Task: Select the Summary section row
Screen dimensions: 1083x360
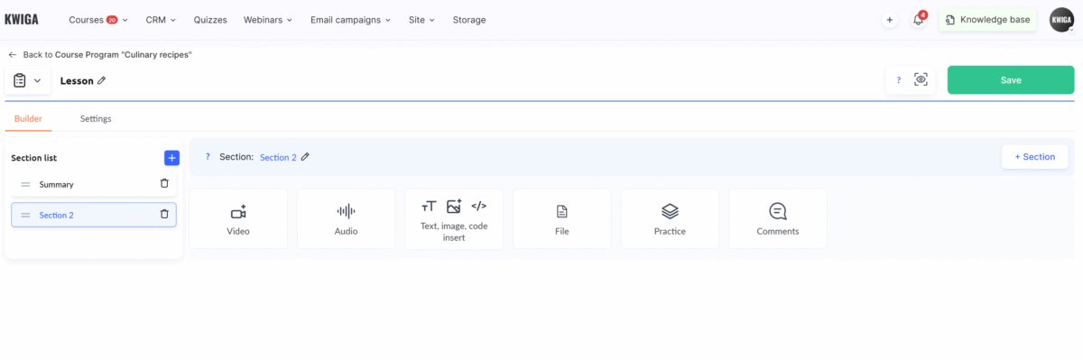Action: (94, 184)
